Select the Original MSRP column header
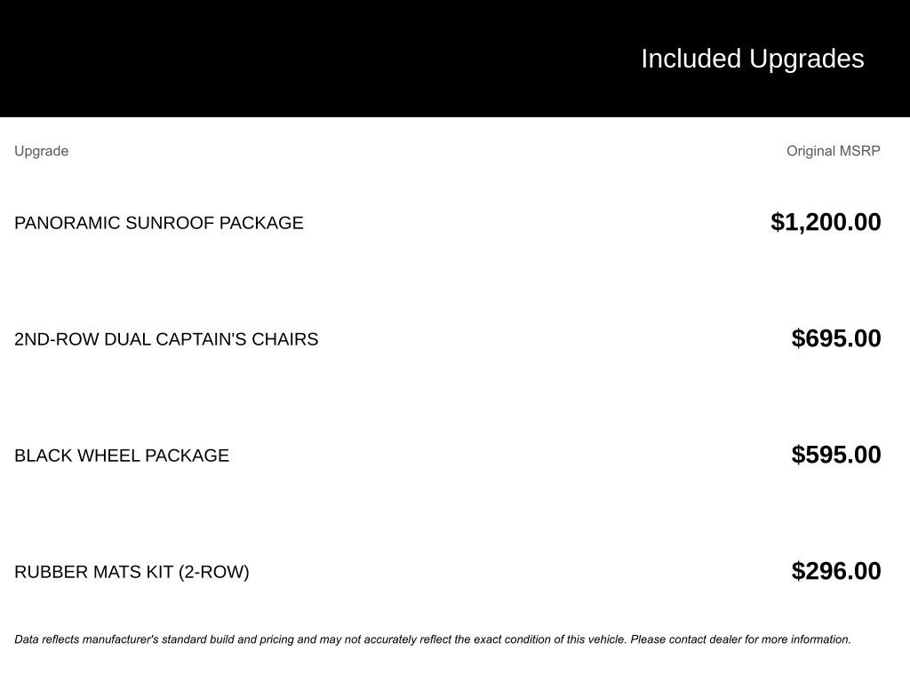Screen dimensions: 910x682 (x=833, y=151)
